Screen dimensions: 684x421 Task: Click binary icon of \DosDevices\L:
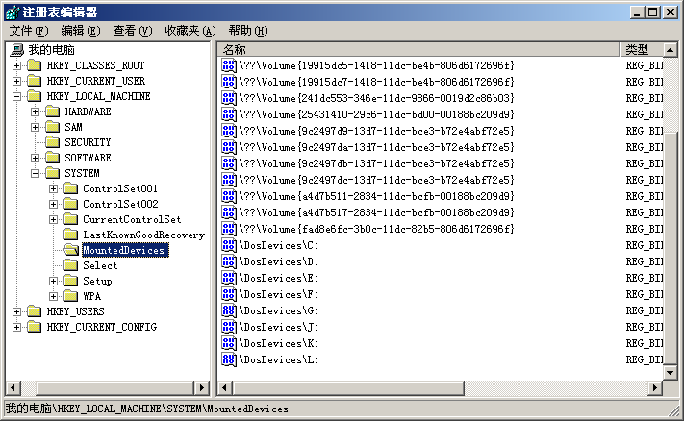click(229, 359)
